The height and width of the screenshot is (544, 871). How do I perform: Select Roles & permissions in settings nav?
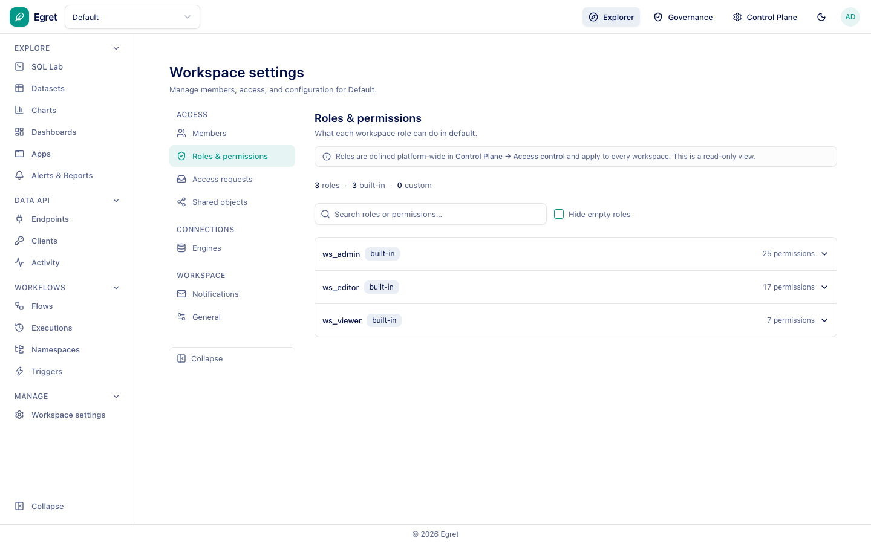pos(232,156)
